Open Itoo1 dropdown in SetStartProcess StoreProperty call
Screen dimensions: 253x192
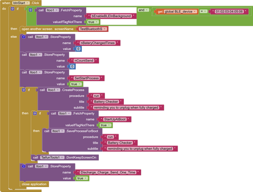[35, 72]
